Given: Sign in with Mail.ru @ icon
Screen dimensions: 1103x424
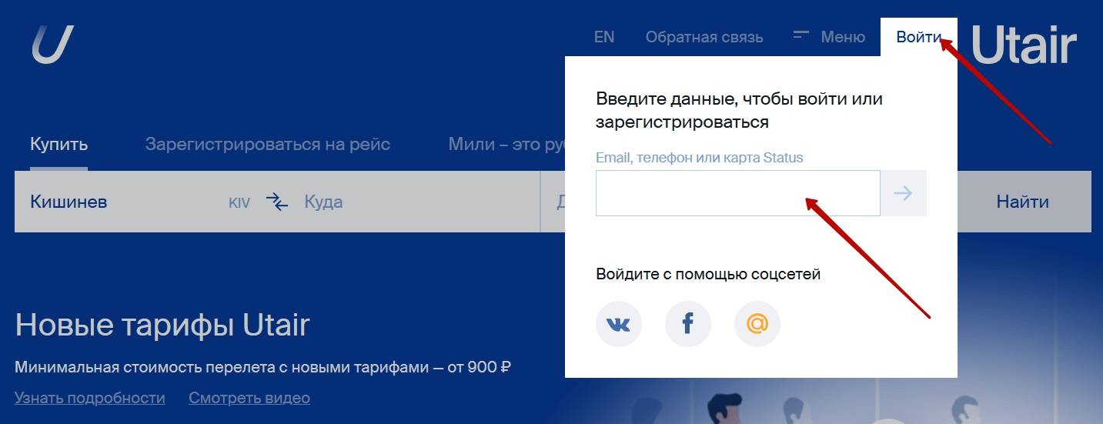Looking at the screenshot, I should (x=757, y=324).
